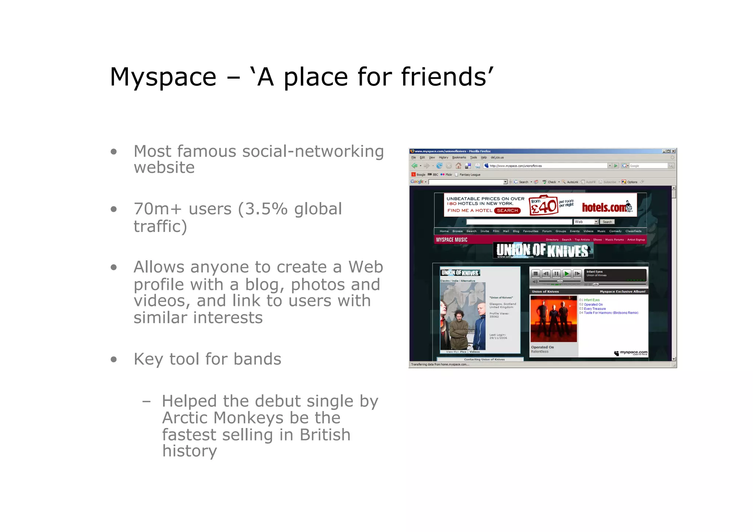Go to the Home page icon
Image resolution: width=753 pixels, height=532 pixels.
[458, 166]
